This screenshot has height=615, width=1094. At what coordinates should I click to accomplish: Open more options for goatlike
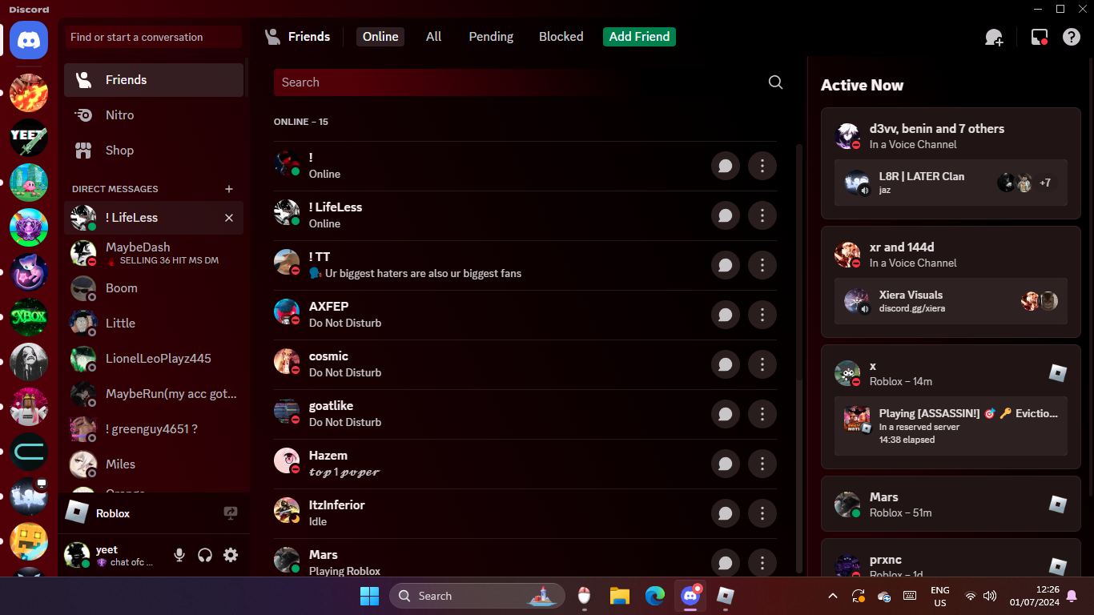pos(762,414)
